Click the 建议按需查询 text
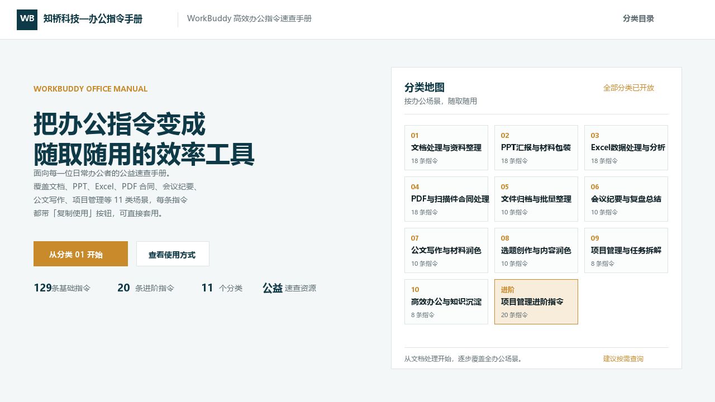This screenshot has width=715, height=402. coord(623,358)
